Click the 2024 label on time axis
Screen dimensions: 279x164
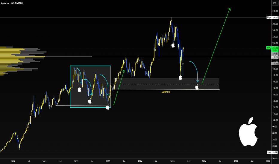(140, 161)
